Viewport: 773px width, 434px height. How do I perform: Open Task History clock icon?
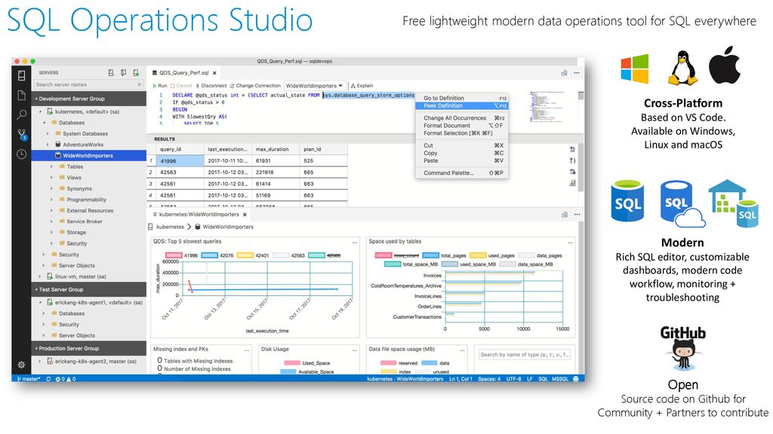(21, 154)
